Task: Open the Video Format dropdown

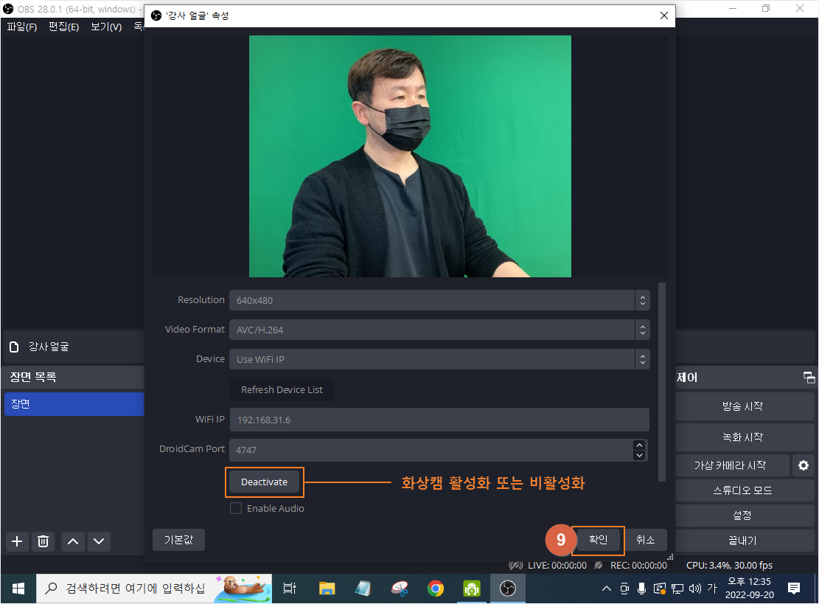Action: tap(642, 330)
